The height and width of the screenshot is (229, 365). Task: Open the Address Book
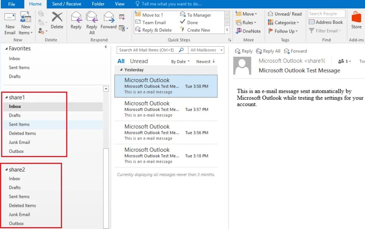(326, 22)
